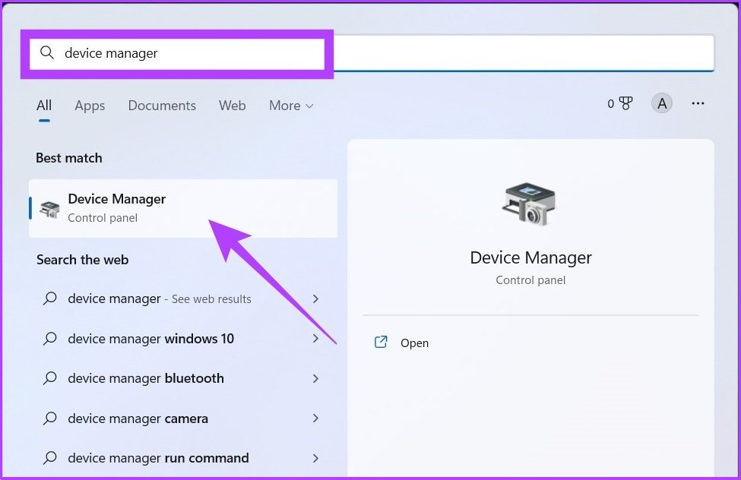
Task: Click Open to launch Device Manager
Action: (414, 343)
